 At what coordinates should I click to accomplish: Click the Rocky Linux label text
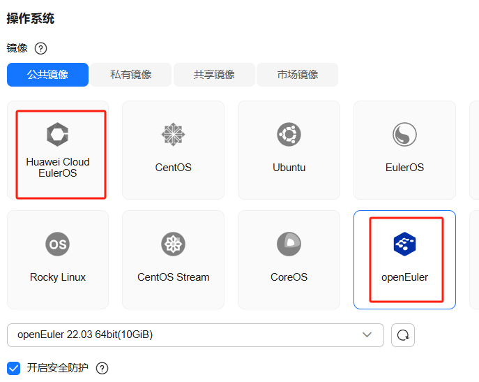(x=58, y=277)
